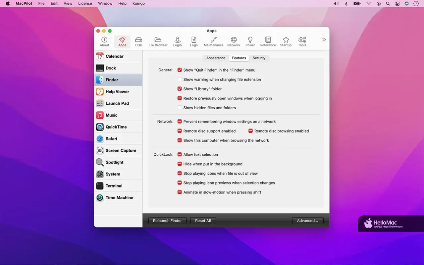
Task: Select System in the sidebar
Action: click(118, 174)
